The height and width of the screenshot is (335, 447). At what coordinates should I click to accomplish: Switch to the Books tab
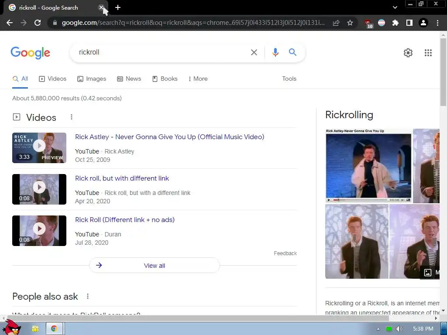165,79
